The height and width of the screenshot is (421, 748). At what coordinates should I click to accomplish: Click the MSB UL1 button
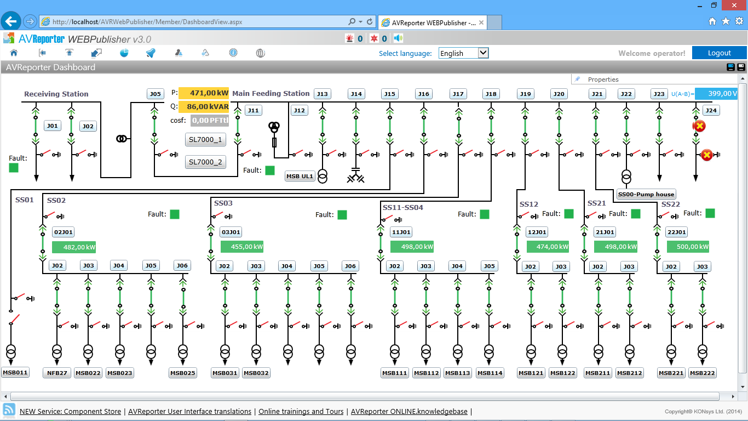300,176
